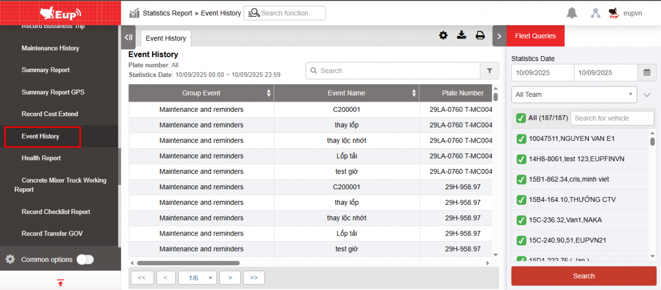Print the Event History report
This screenshot has width=661, height=290.
(x=480, y=36)
